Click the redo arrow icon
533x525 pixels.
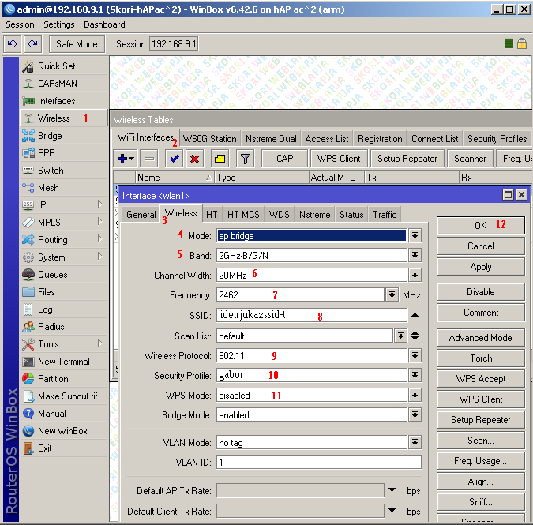(x=32, y=44)
